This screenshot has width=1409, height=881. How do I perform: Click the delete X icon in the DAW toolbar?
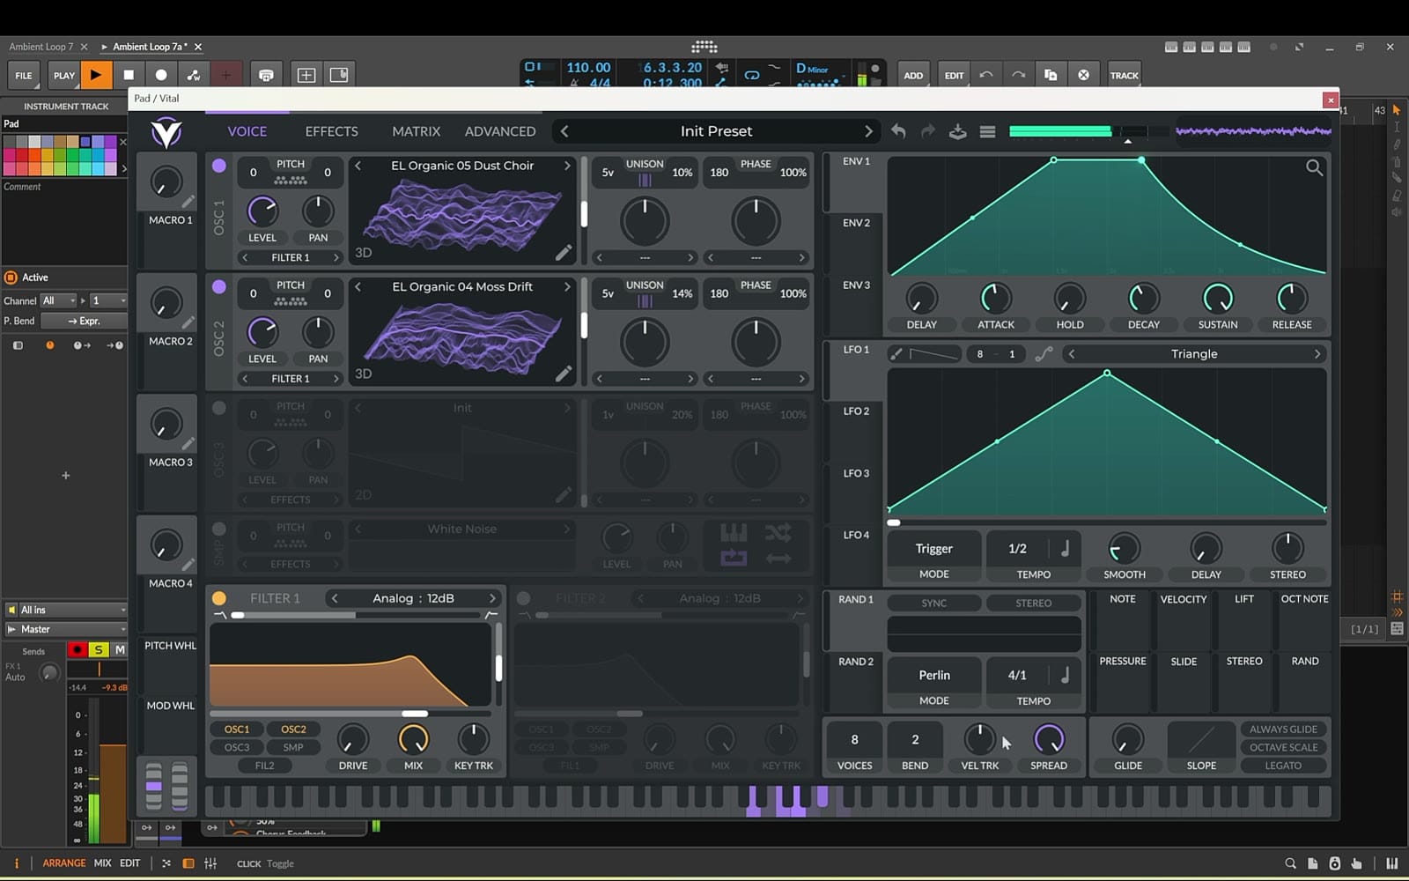pyautogui.click(x=1083, y=75)
